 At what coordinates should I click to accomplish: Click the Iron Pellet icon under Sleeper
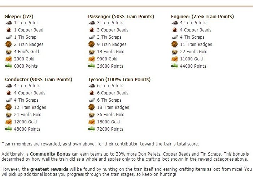(9, 23)
